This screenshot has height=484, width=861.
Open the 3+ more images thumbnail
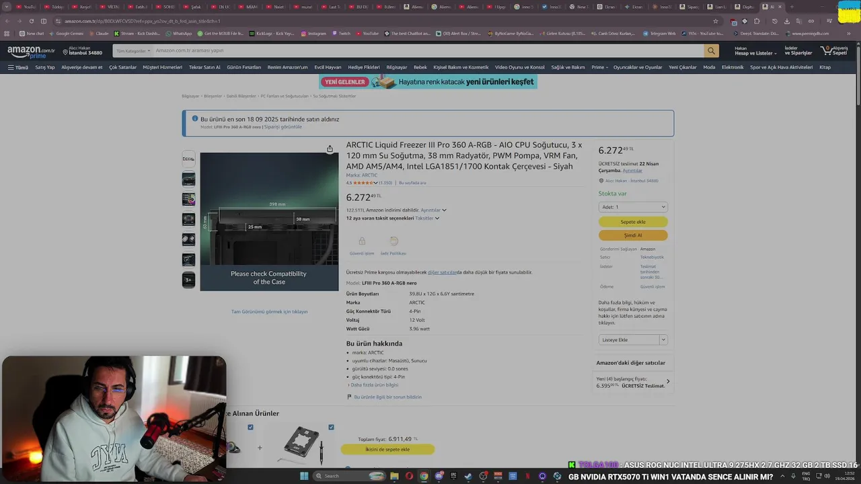click(188, 280)
